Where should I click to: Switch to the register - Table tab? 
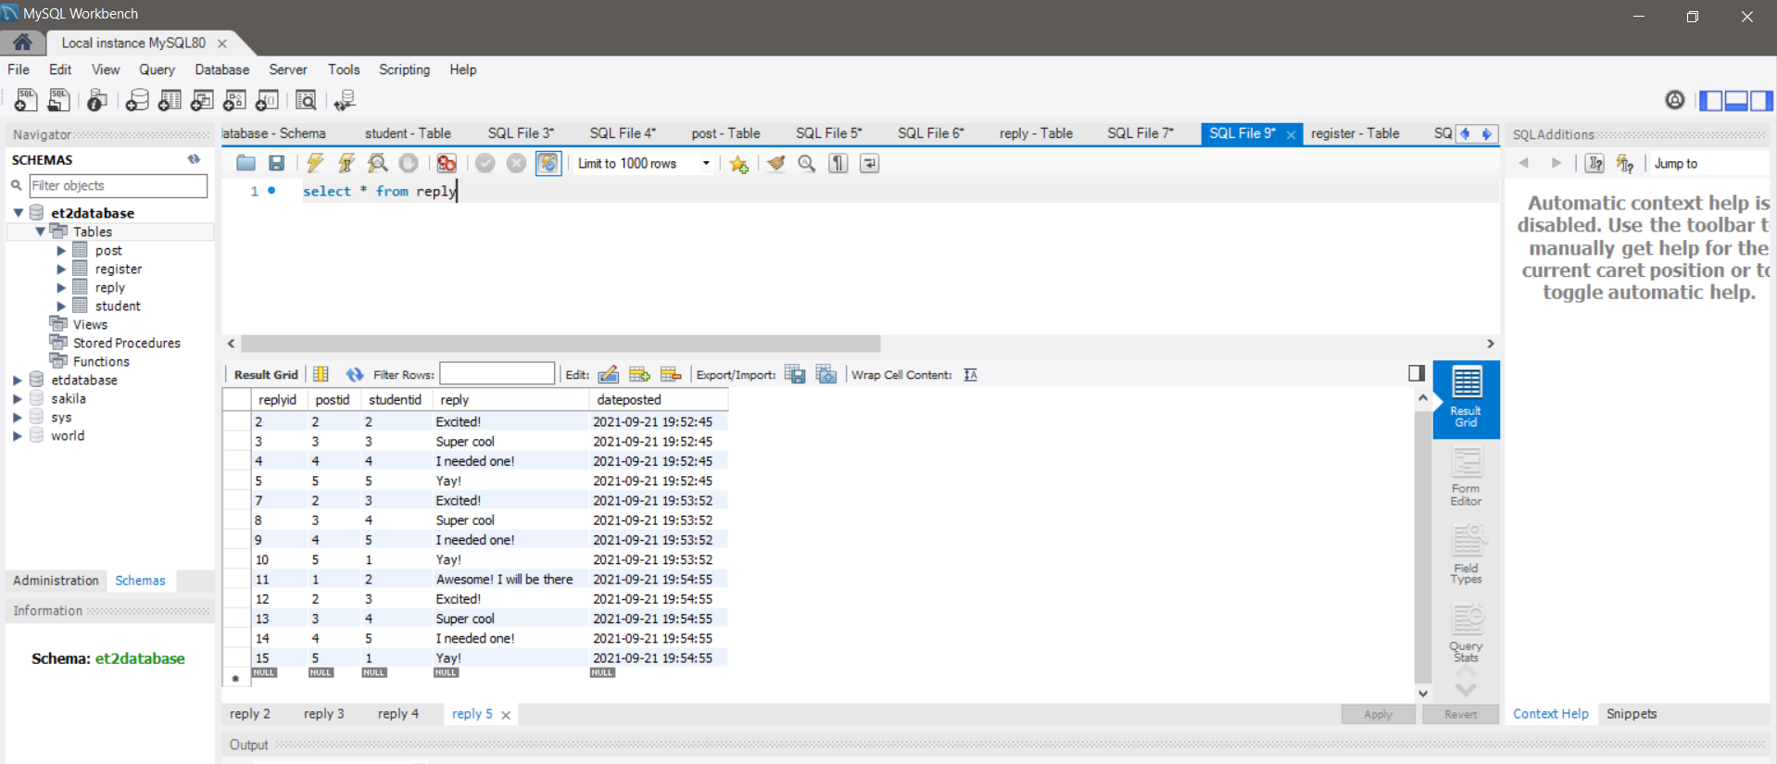pyautogui.click(x=1355, y=133)
